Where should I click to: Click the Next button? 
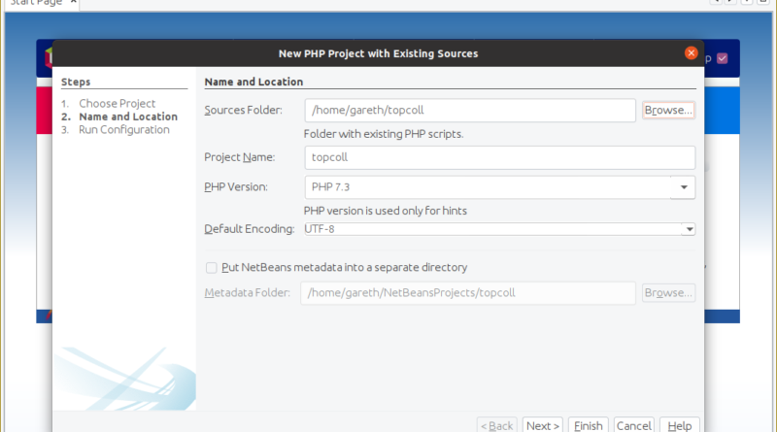coord(543,425)
